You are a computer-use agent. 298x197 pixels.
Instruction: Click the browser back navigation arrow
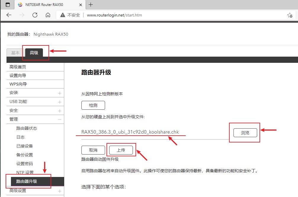(x=9, y=15)
